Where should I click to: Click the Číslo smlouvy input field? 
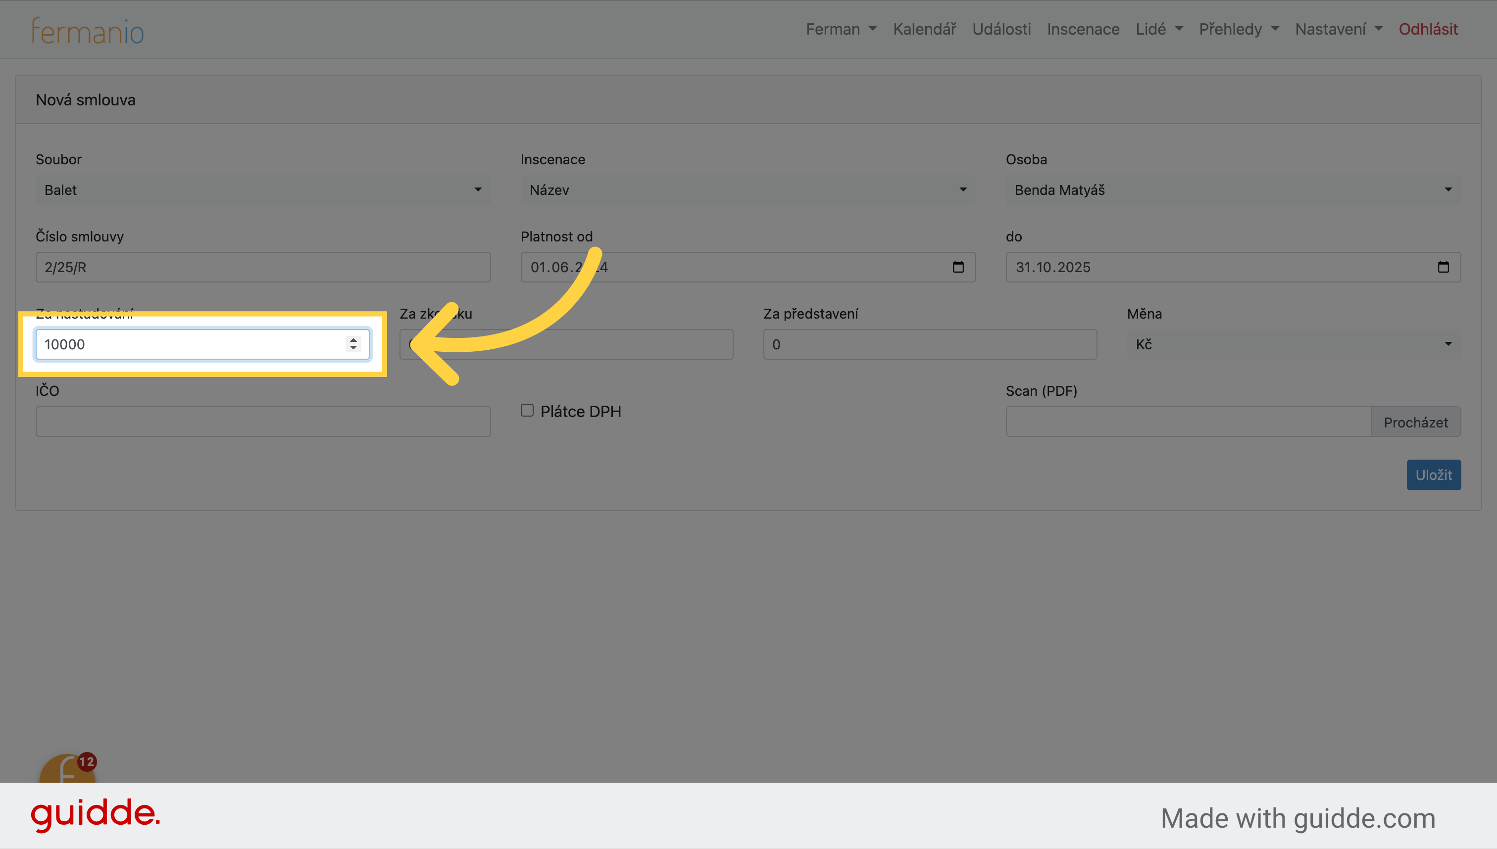point(263,267)
